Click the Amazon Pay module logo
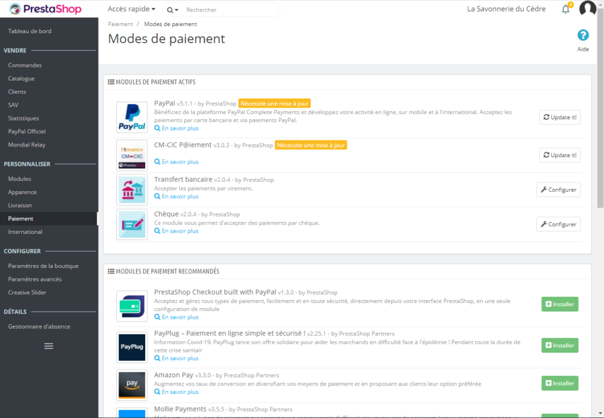604x418 pixels. pos(132,385)
